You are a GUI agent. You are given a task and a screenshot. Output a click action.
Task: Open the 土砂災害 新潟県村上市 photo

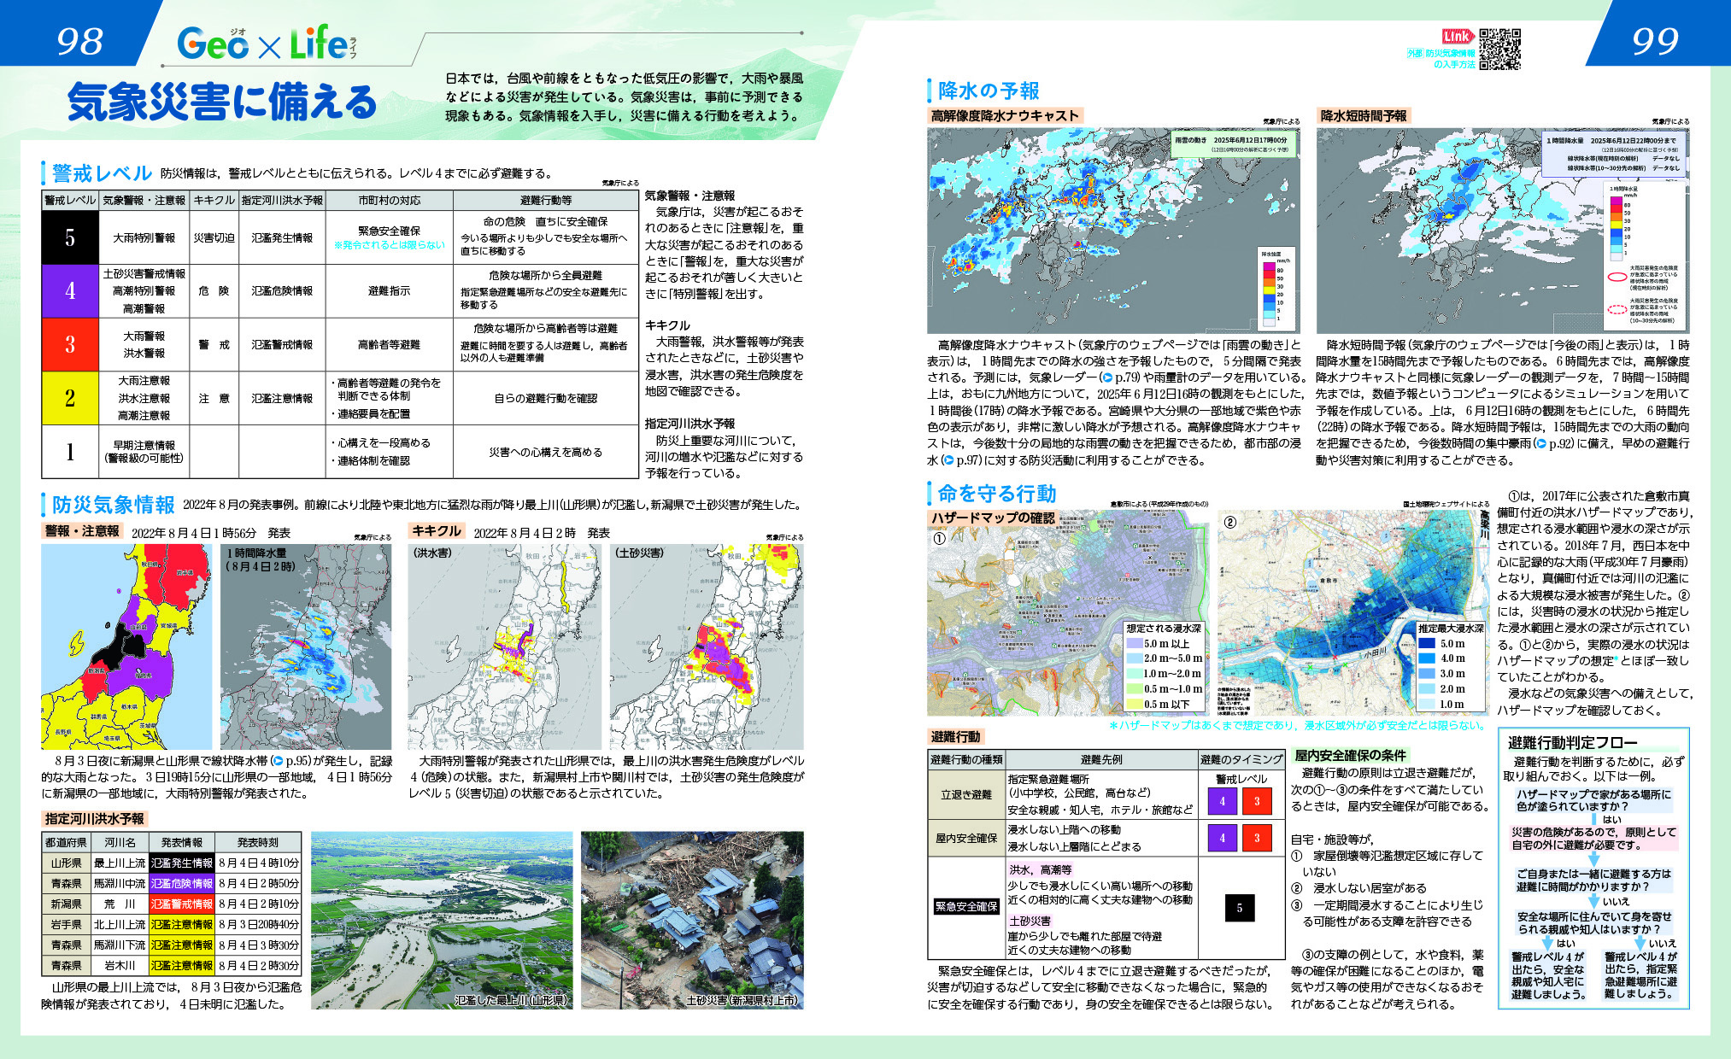pos(692,920)
